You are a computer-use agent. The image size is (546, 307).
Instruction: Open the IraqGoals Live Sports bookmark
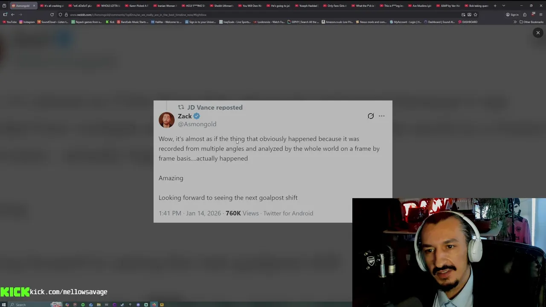[x=235, y=22]
